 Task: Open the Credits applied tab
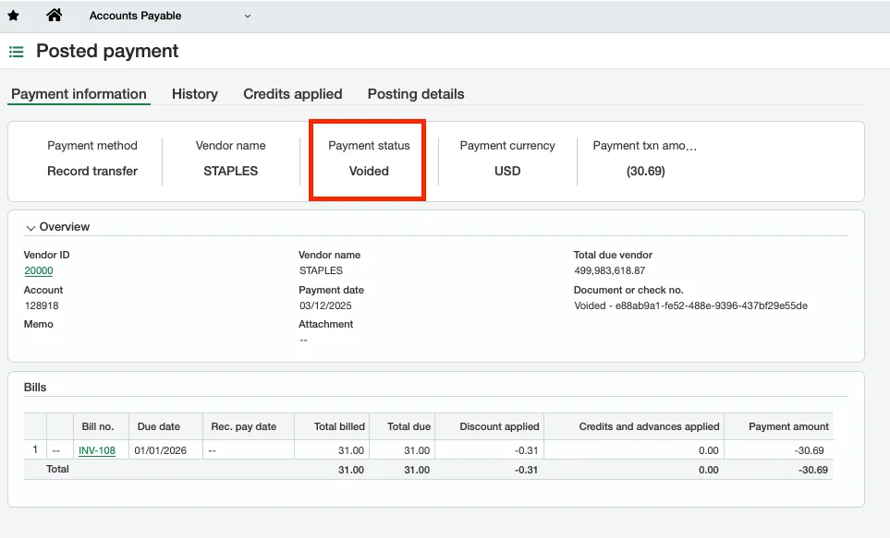[293, 94]
